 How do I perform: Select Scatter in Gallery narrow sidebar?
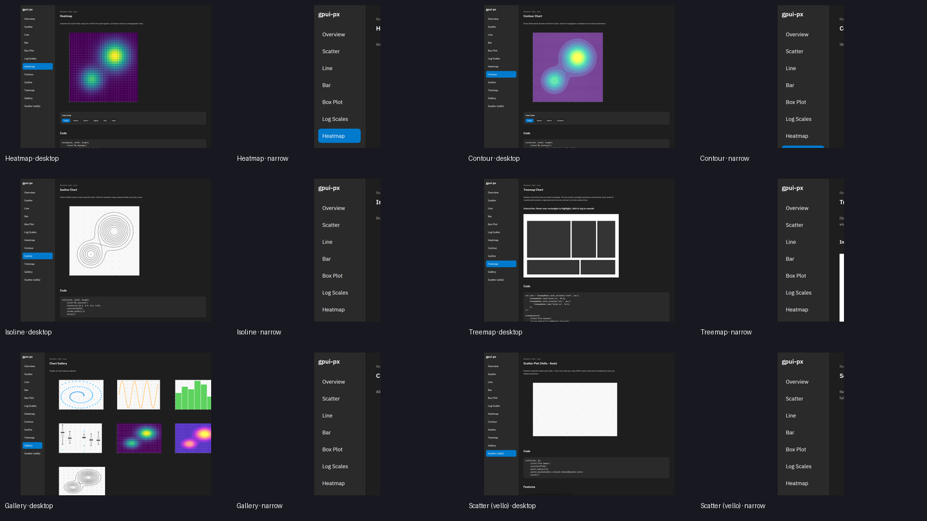[331, 399]
